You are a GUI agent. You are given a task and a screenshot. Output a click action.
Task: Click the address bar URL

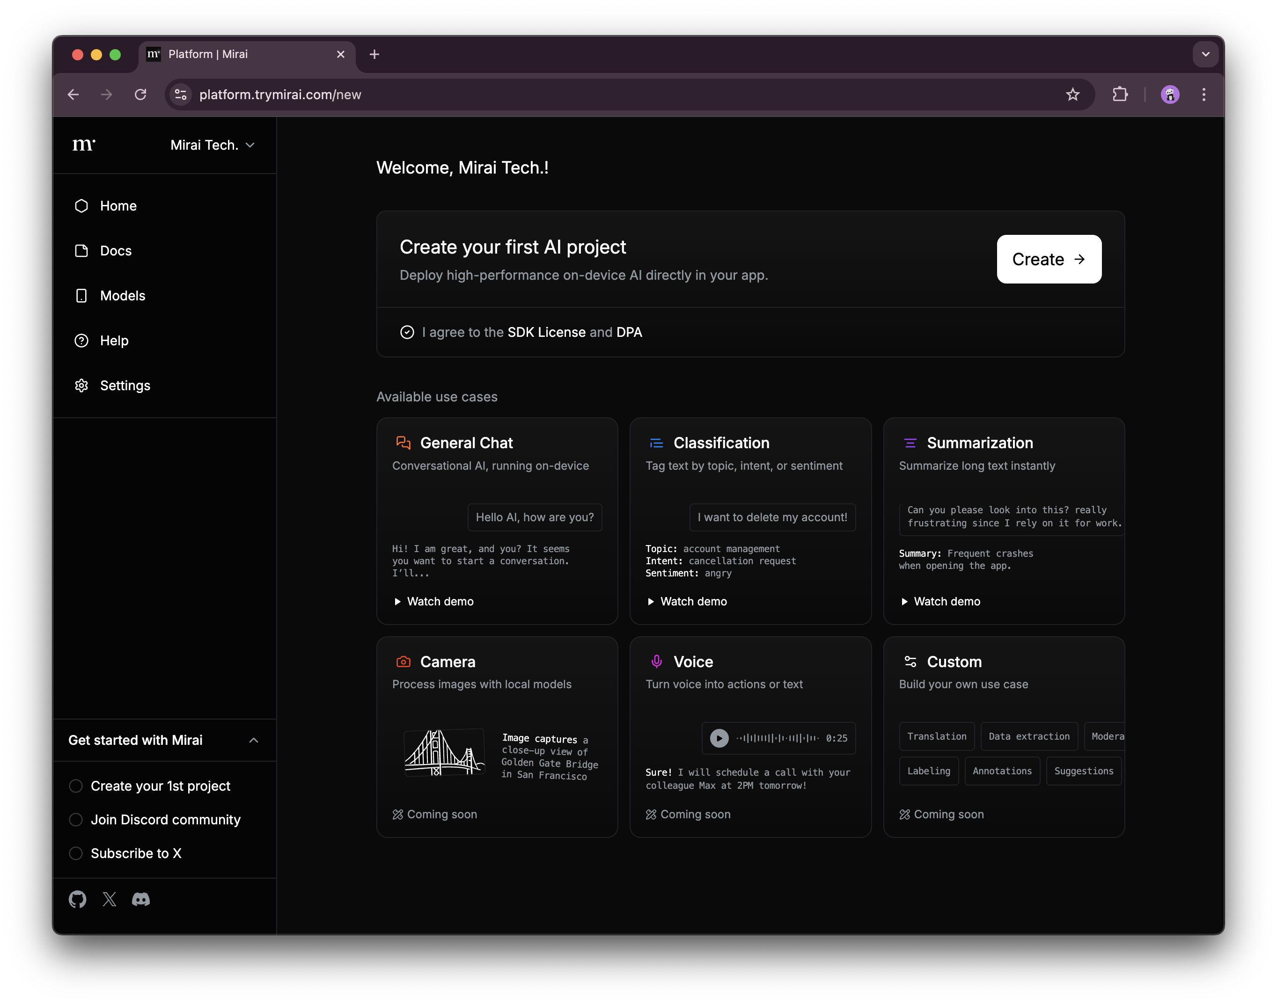[280, 95]
